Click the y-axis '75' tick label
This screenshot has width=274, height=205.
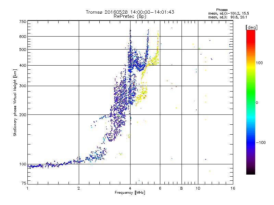pyautogui.click(x=24, y=183)
